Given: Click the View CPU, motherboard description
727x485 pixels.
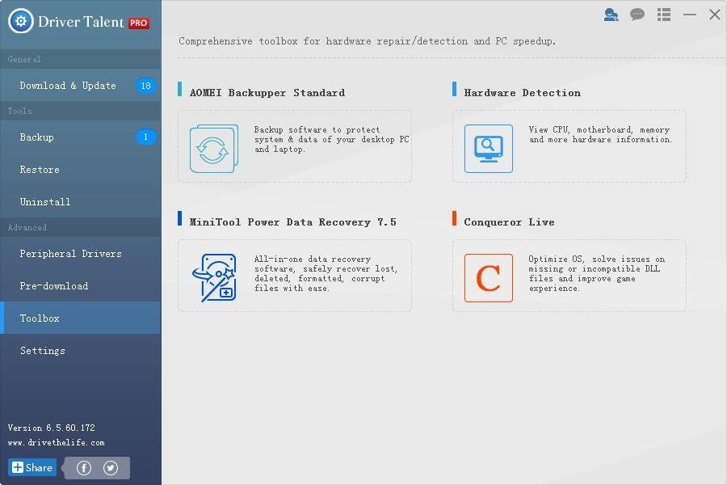Looking at the screenshot, I should (x=600, y=135).
